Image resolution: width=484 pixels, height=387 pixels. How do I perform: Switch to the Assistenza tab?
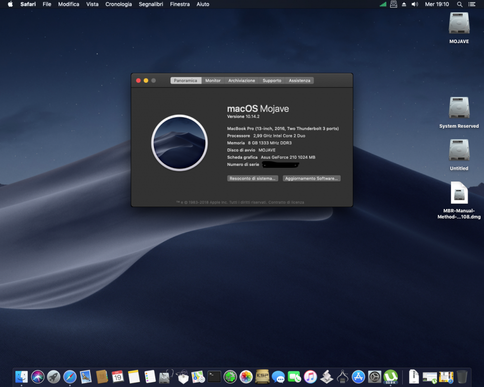pyautogui.click(x=300, y=81)
